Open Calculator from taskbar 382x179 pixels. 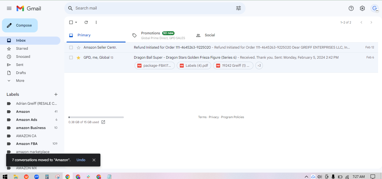click(x=47, y=176)
